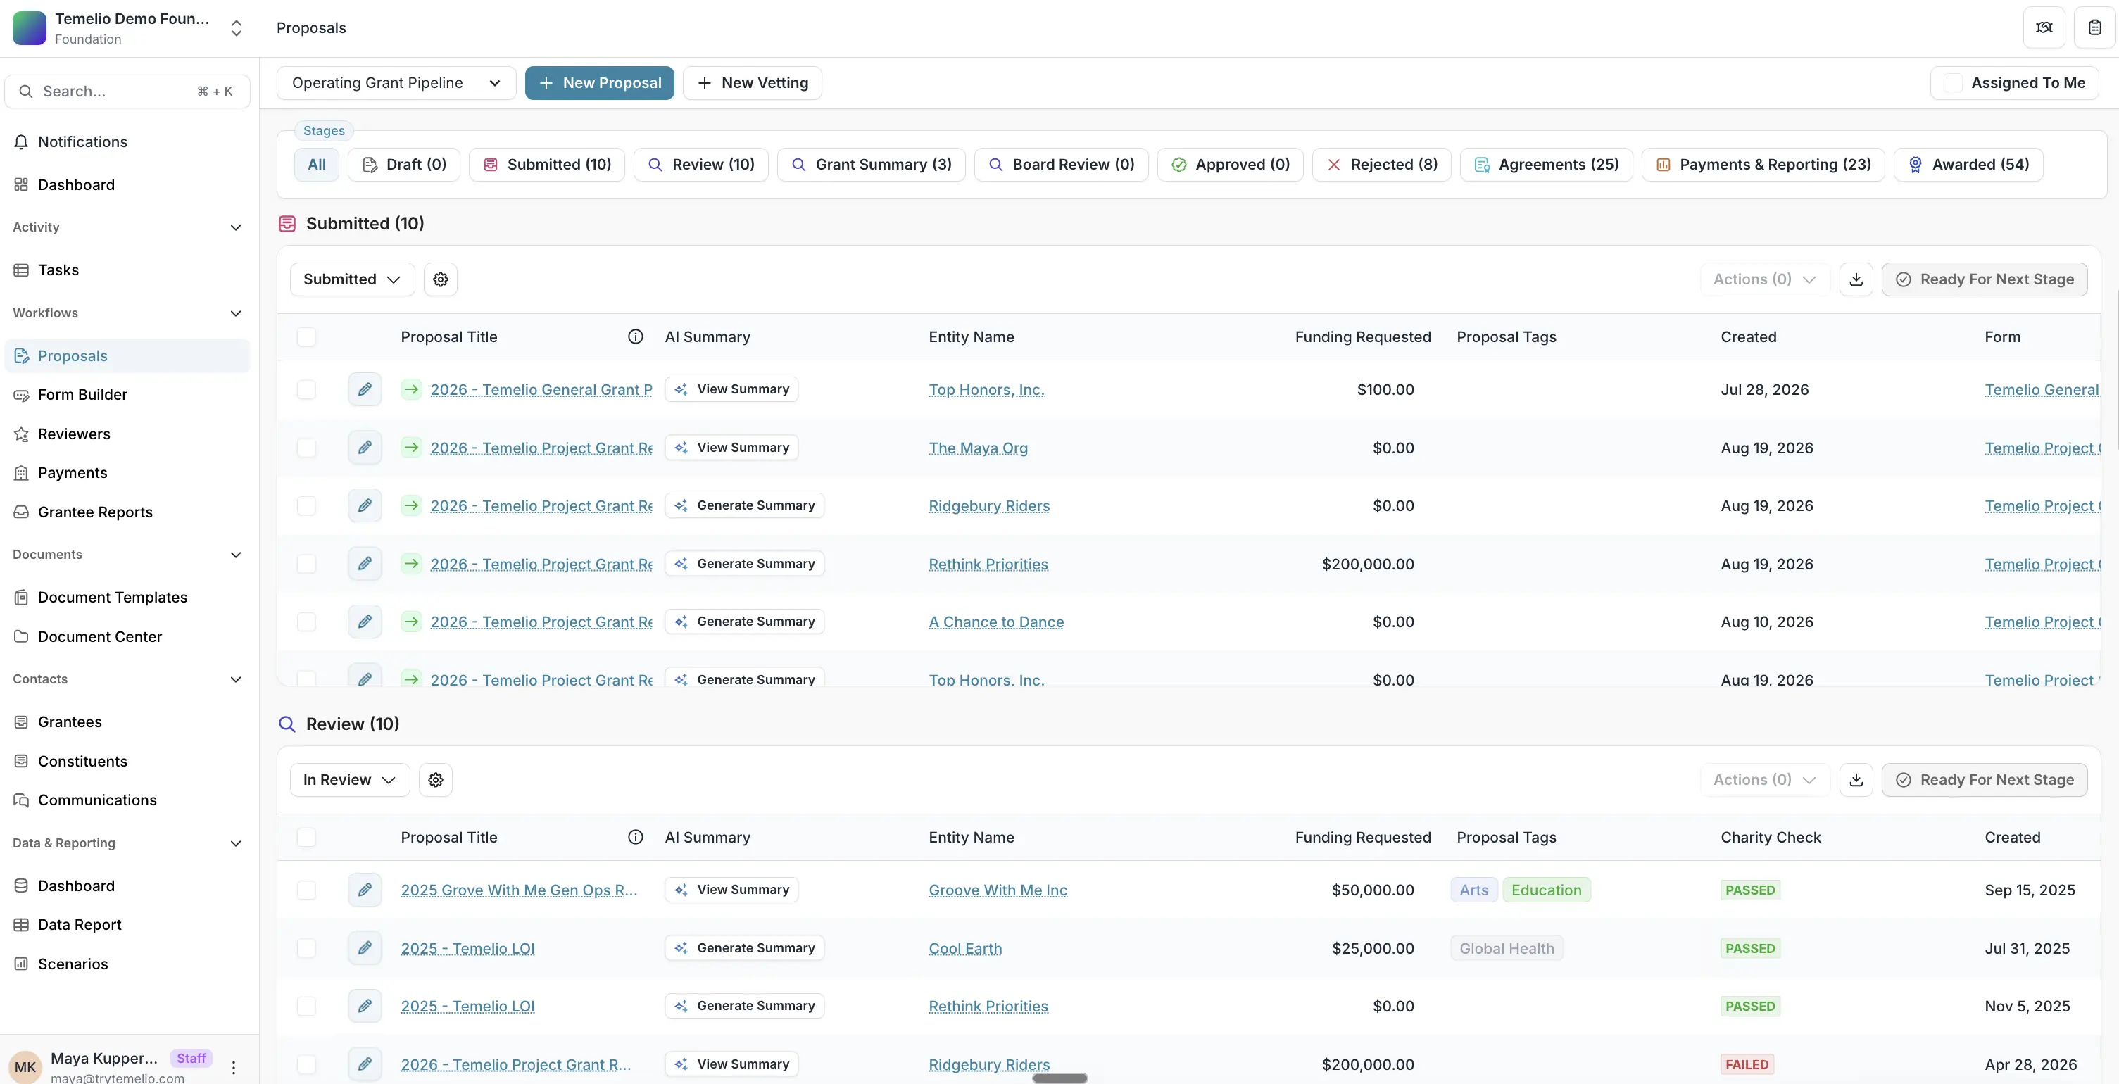Viewport: 2119px width, 1084px height.
Task: Click the clipboard icon in top-right corner
Action: click(2094, 28)
